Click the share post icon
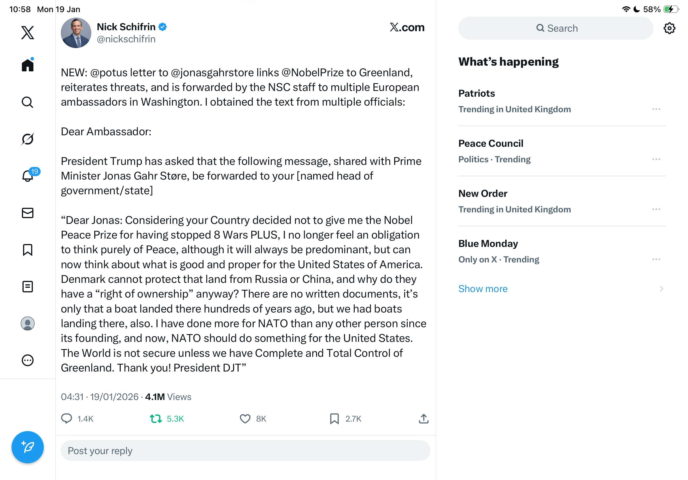The image size is (688, 480). tap(424, 419)
